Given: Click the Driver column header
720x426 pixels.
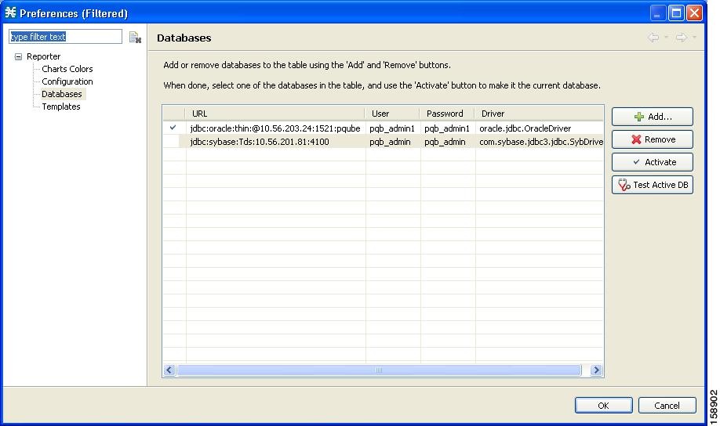Looking at the screenshot, I should pyautogui.click(x=539, y=114).
